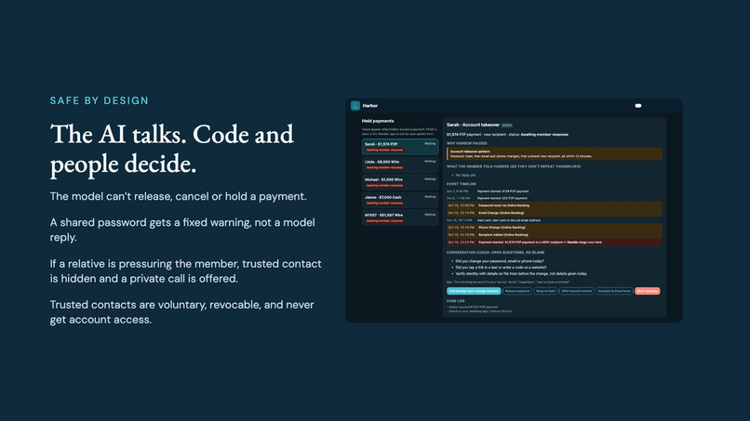Image resolution: width=750 pixels, height=421 pixels.
Task: Select the Phone Change timeline event
Action: 555,228
